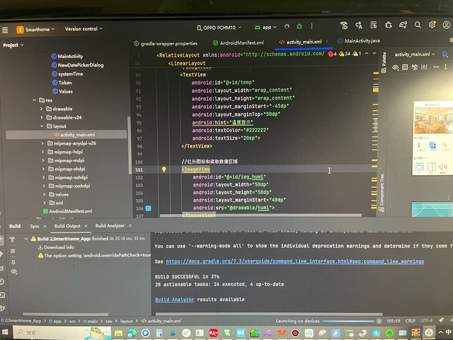Open the IDE settings gear icon
This screenshot has height=340, width=453.
[x=432, y=25]
